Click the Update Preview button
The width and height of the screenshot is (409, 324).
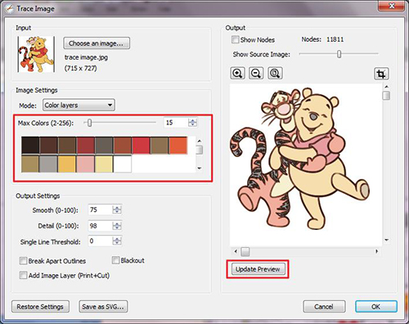pos(258,269)
